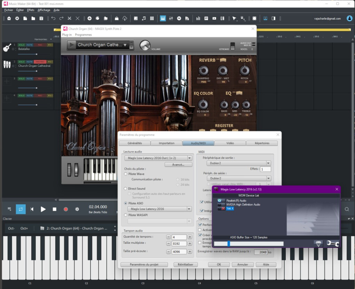
Task: Click the Balalaika guitar instrument icon
Action: (7, 47)
